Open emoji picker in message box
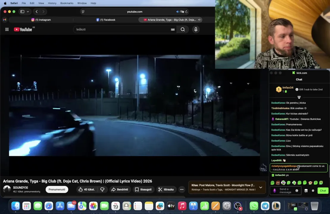This screenshot has width=330, height=214. click(297, 191)
